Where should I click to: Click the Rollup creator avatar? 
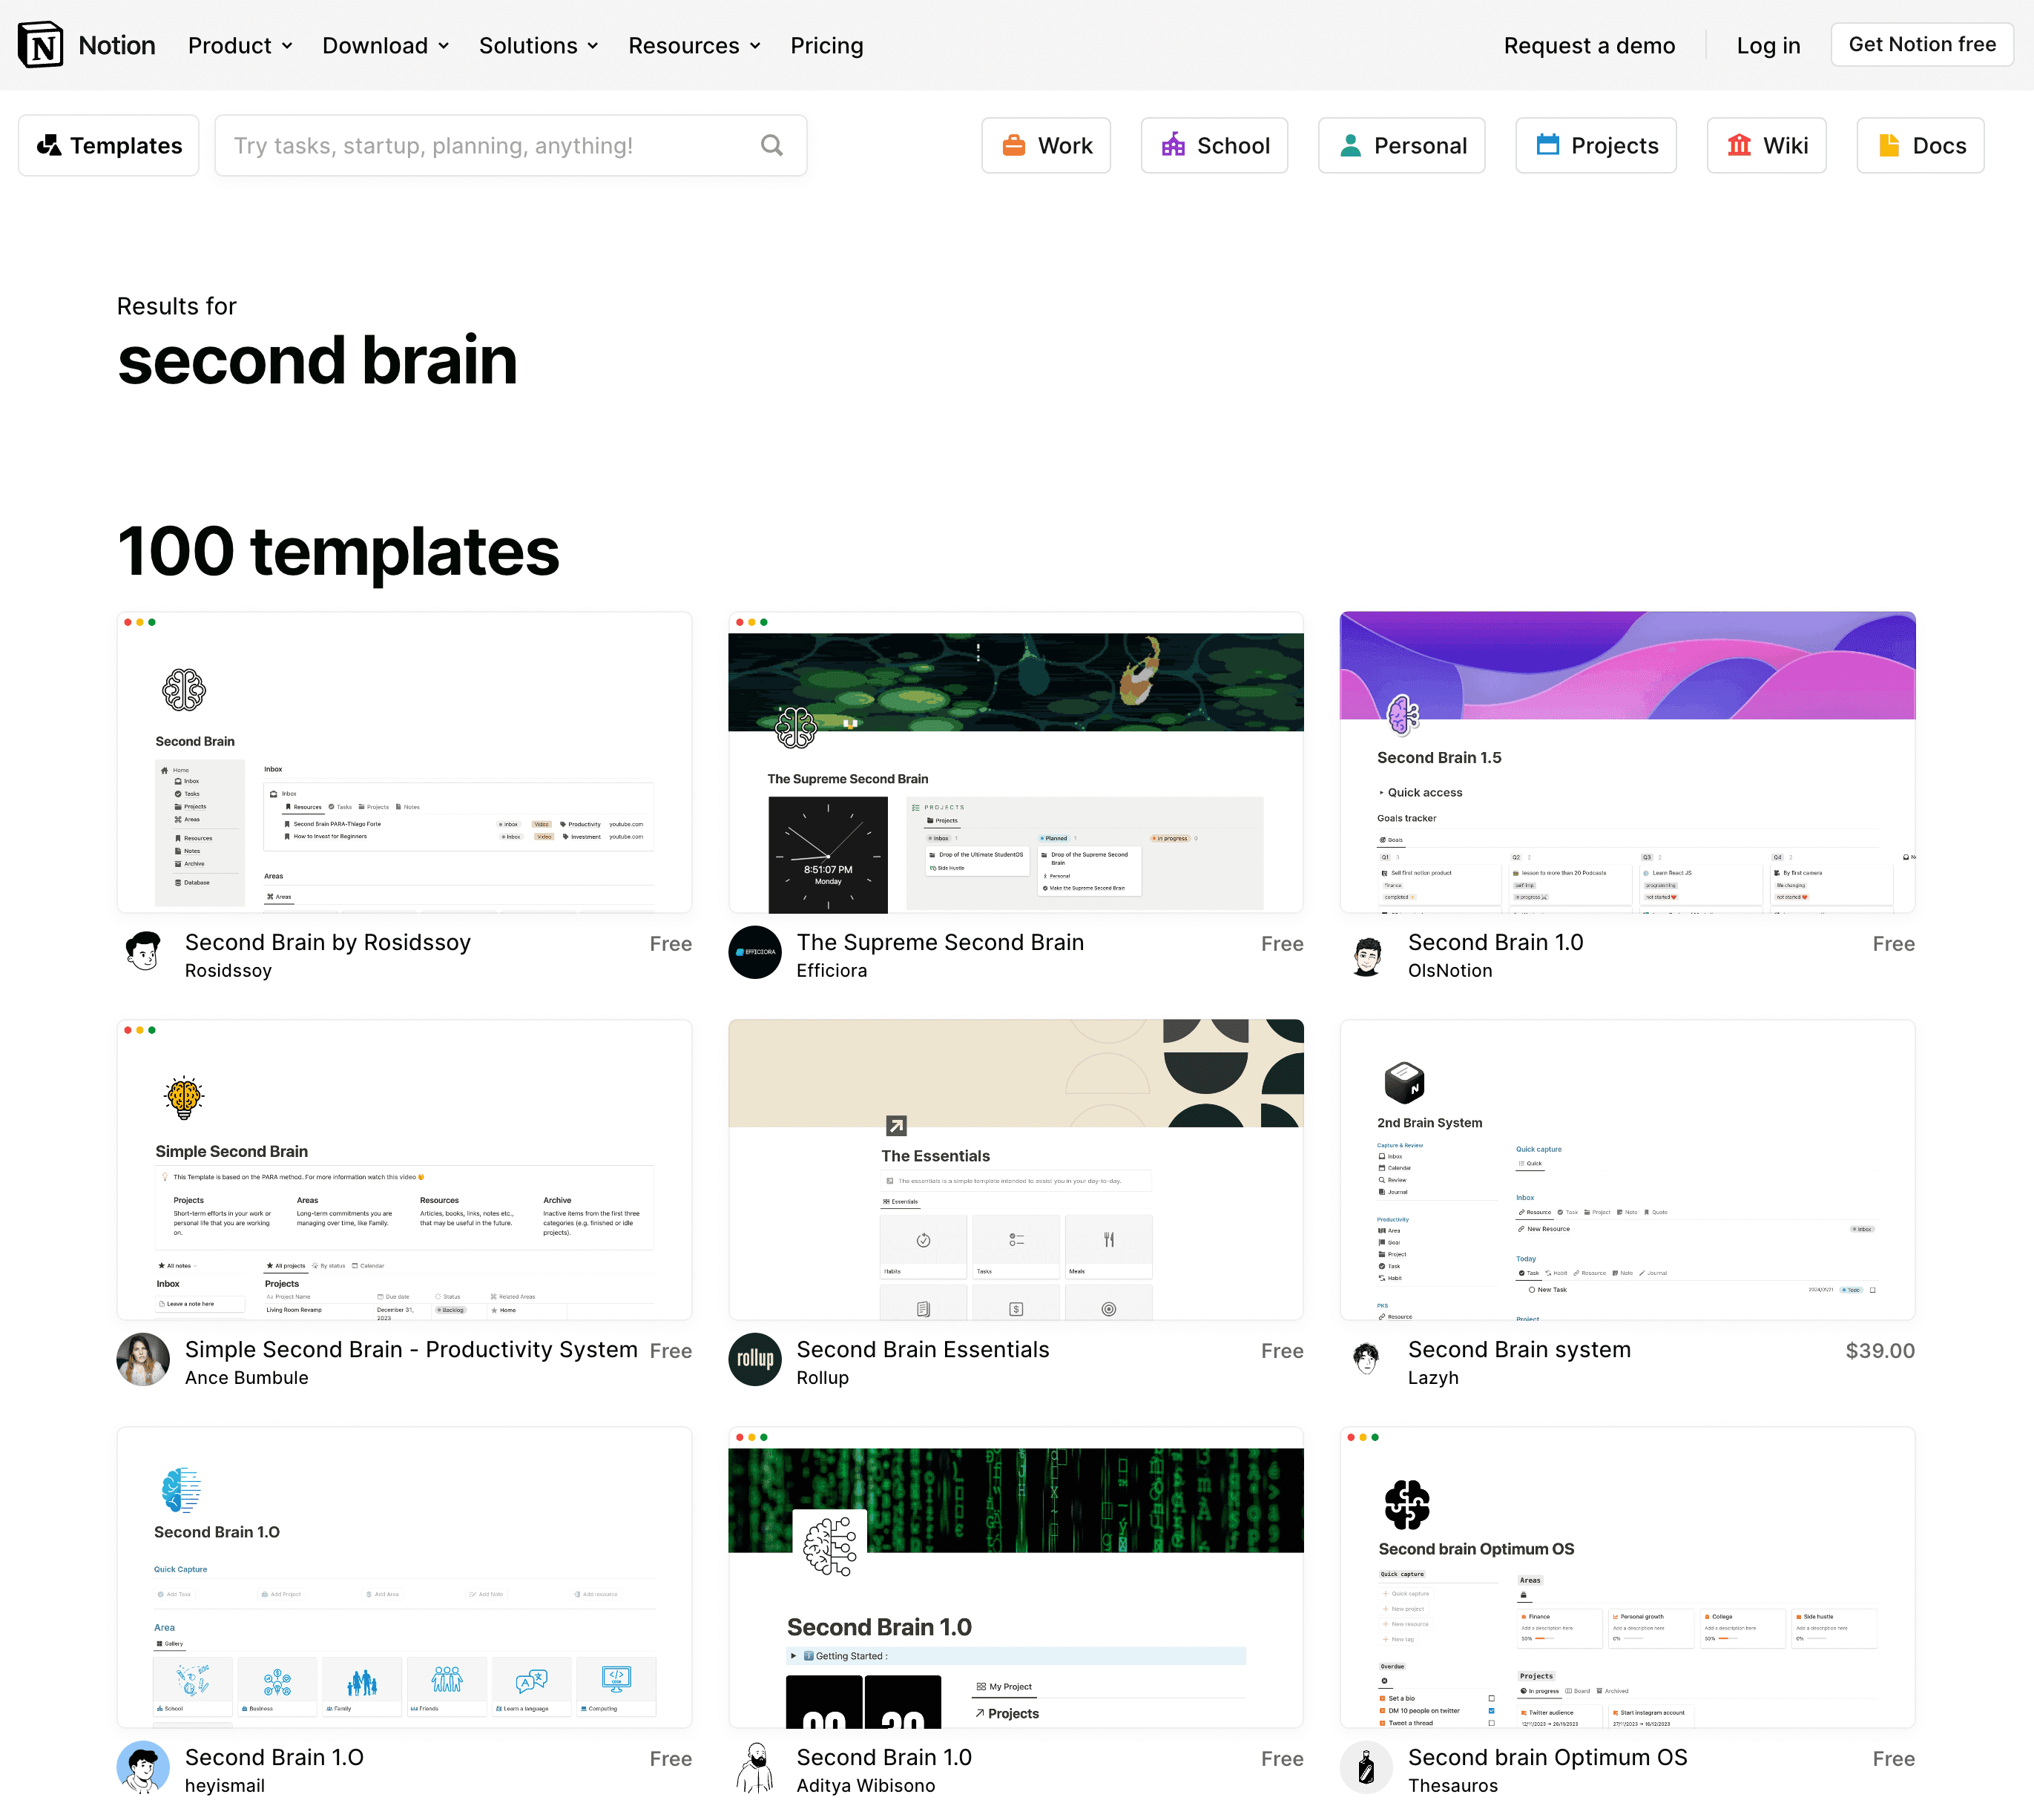click(x=755, y=1359)
